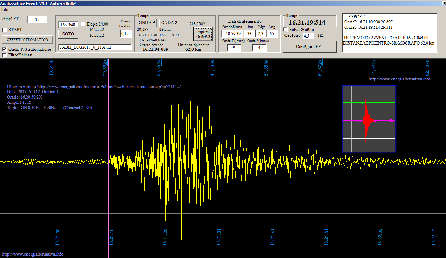Viewport: 446px width, 258px height.
Task: Click the 16.22.02 time axis label
Action: [380, 237]
